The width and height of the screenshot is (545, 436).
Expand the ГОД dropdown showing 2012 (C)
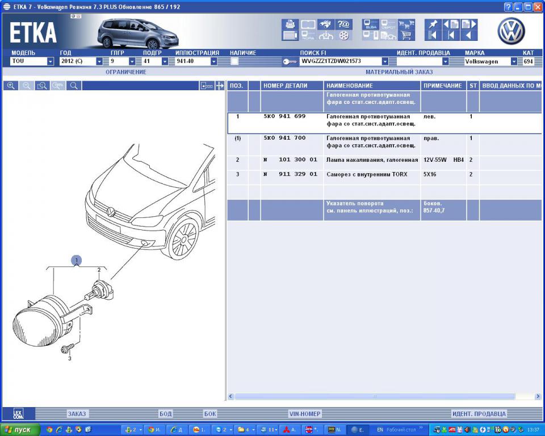click(99, 61)
